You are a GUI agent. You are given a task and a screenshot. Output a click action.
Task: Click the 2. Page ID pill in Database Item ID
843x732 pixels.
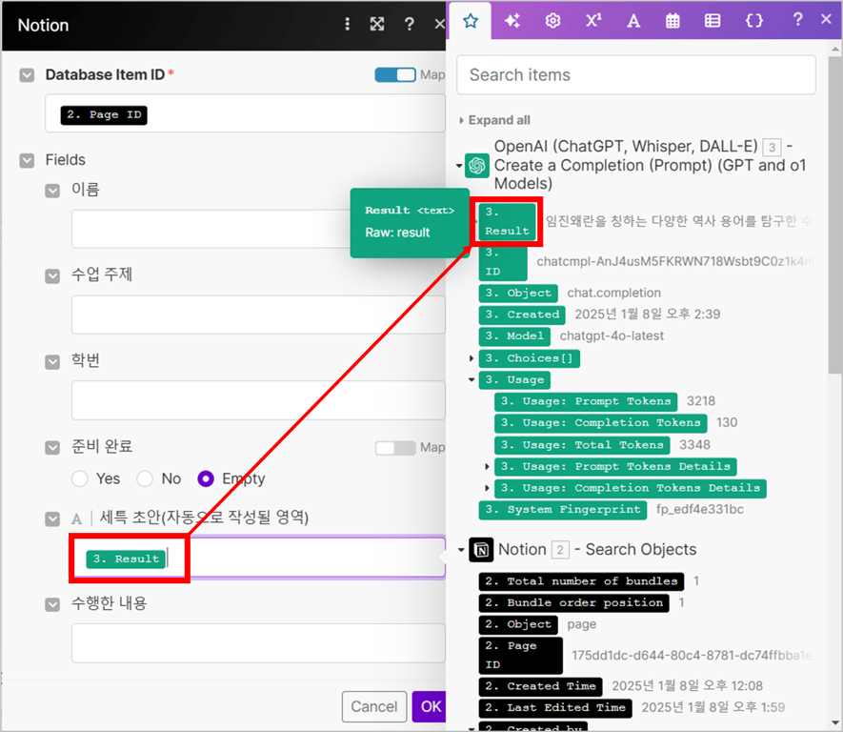104,115
